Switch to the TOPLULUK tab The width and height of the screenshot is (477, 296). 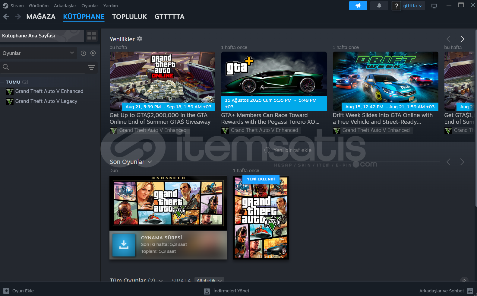click(x=129, y=17)
